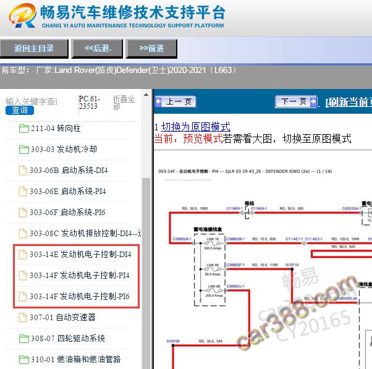The height and width of the screenshot is (369, 372).
Task: Click 折叠全部 to collapse all
Action: coord(124,102)
